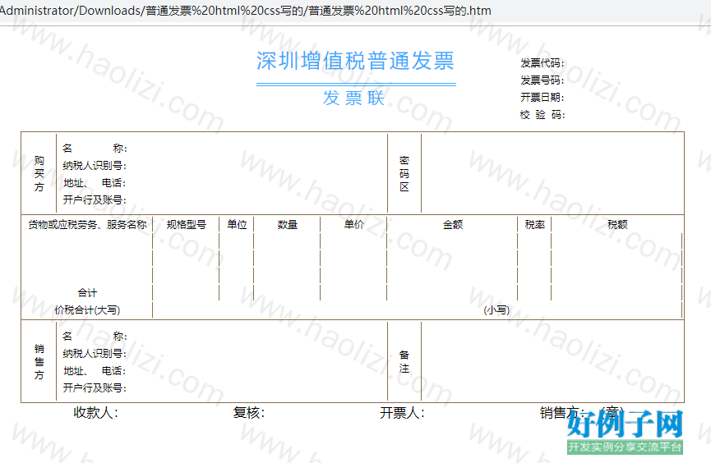Click the 收款人 footer label
711x463 pixels.
(x=96, y=413)
